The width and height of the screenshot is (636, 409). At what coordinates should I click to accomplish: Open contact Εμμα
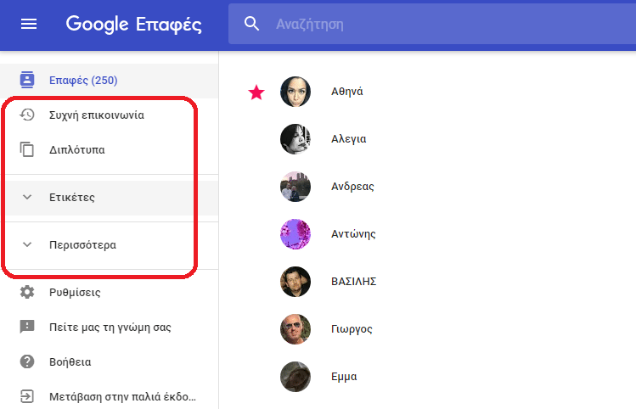(x=344, y=377)
